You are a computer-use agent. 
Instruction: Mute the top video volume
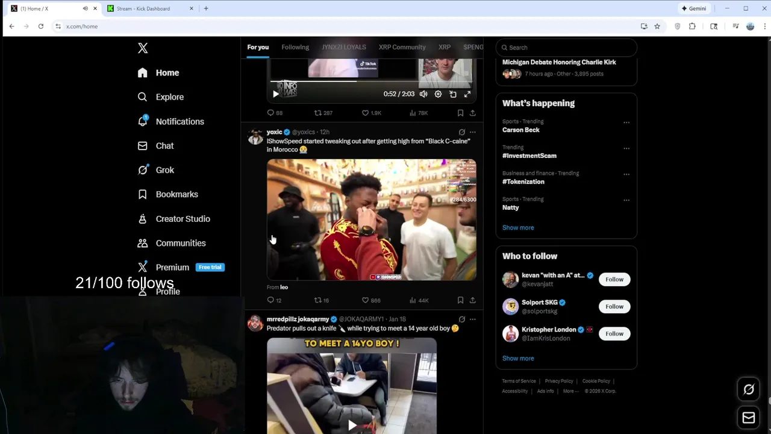tap(423, 94)
